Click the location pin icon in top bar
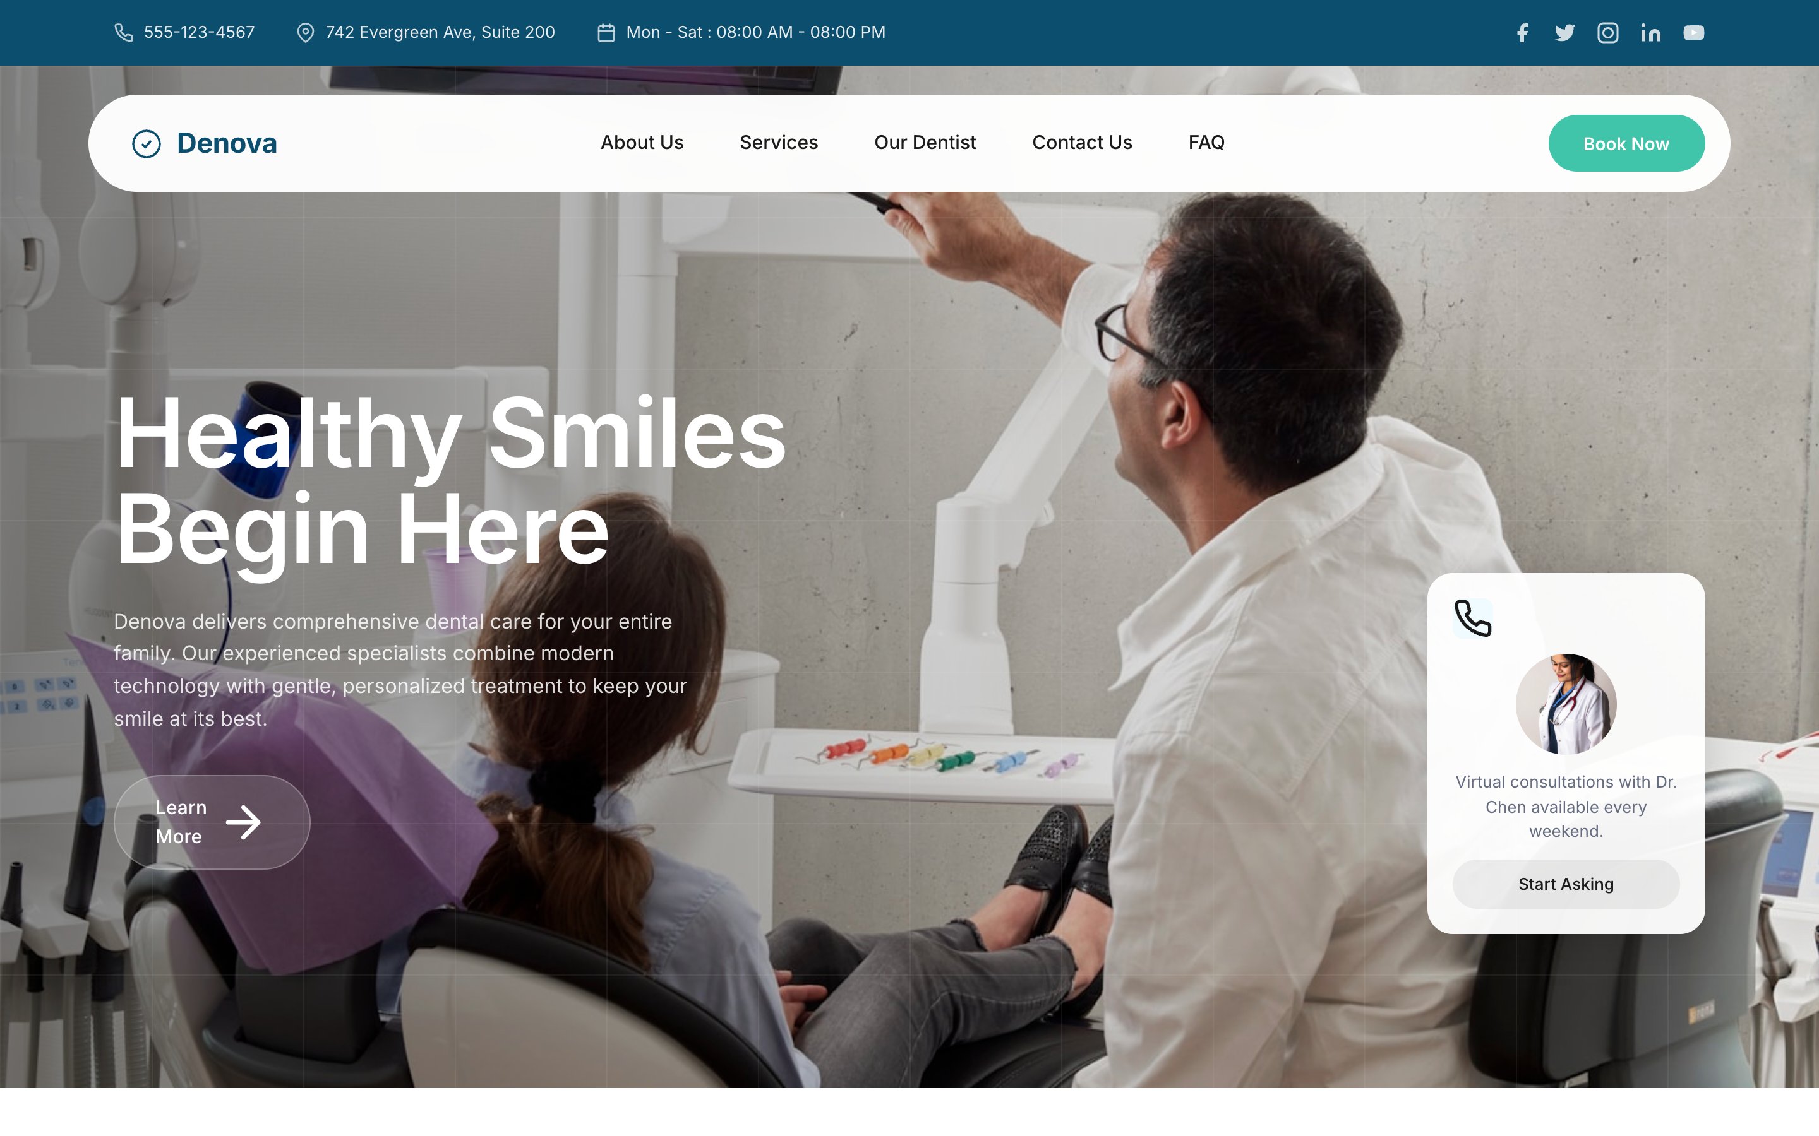This screenshot has height=1136, width=1819. [305, 32]
